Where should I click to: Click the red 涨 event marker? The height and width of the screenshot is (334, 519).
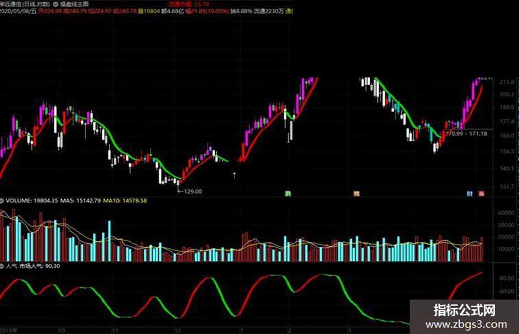pos(482,194)
